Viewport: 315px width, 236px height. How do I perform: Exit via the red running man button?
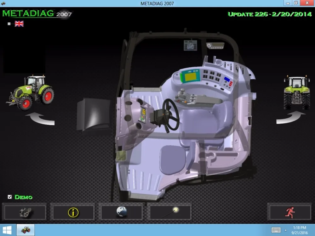(290, 212)
